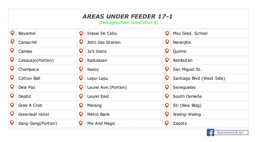Click the Sti (New Bldg) entry
The height and width of the screenshot is (142, 257).
coord(187,105)
